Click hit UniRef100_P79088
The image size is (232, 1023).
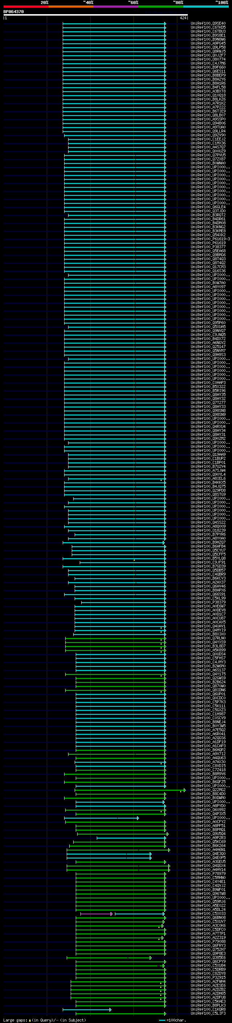208,942
